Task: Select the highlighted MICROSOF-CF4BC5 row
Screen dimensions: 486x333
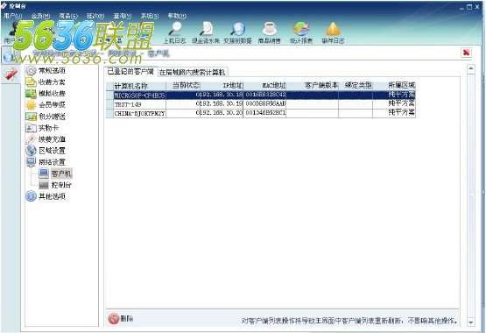Action: click(260, 95)
